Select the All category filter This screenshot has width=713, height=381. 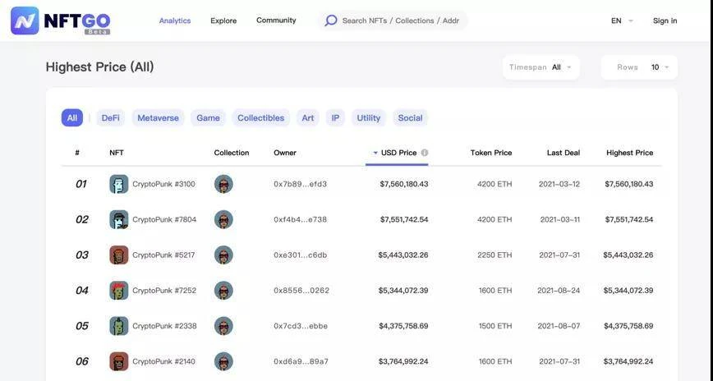click(x=71, y=117)
